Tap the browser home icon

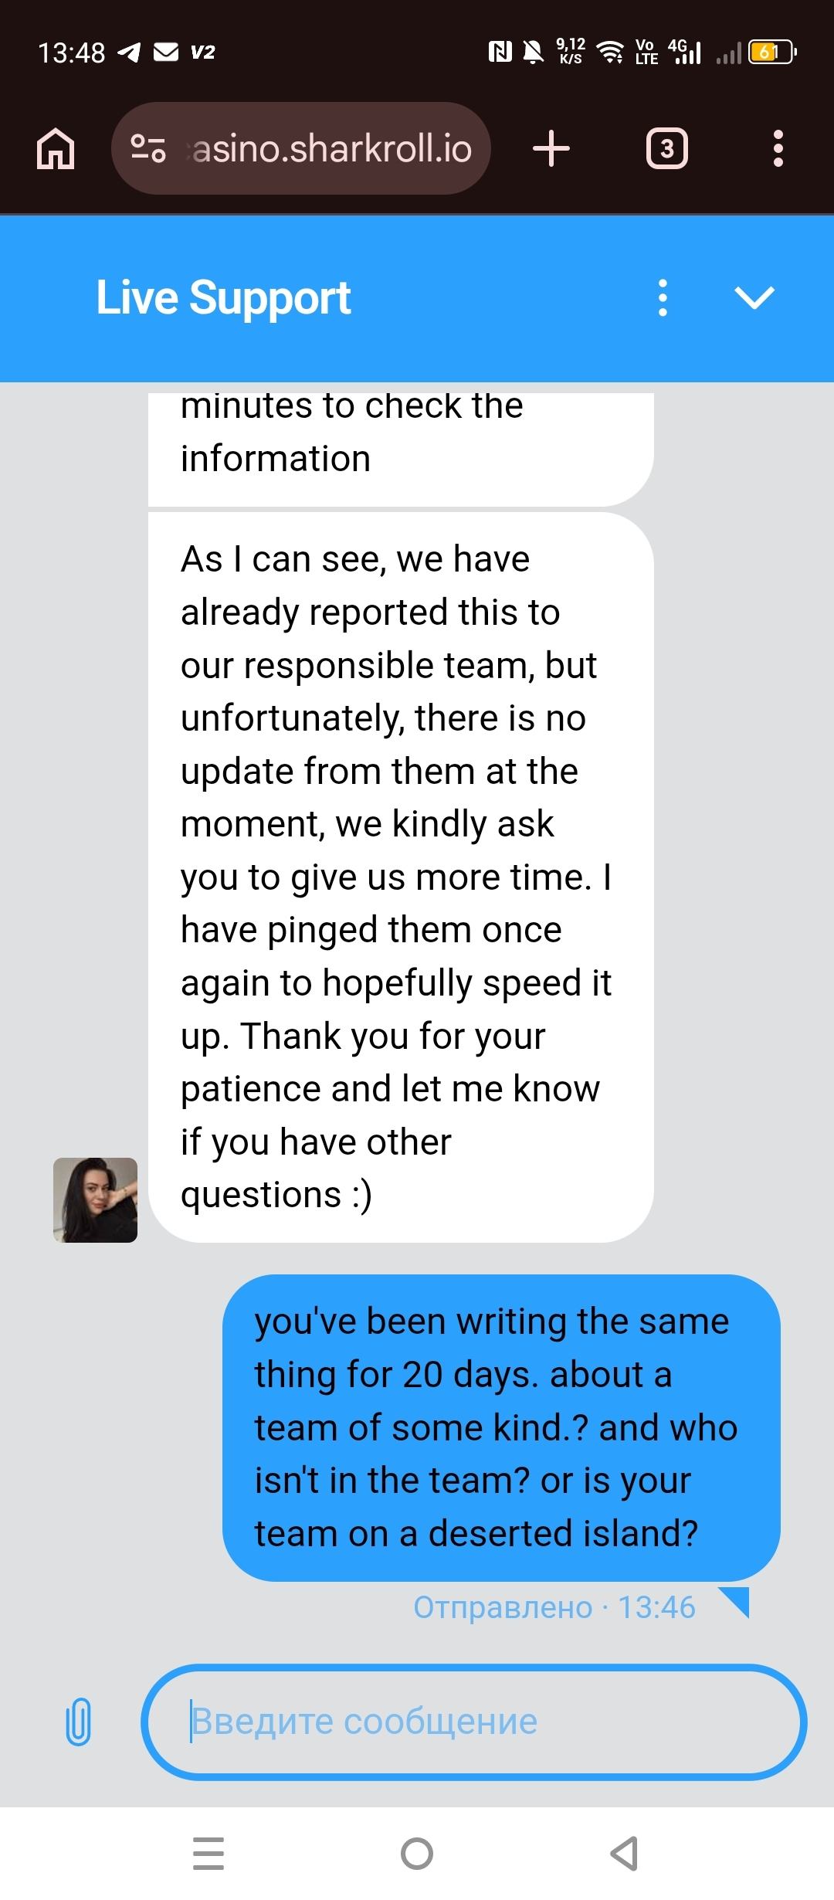click(56, 148)
